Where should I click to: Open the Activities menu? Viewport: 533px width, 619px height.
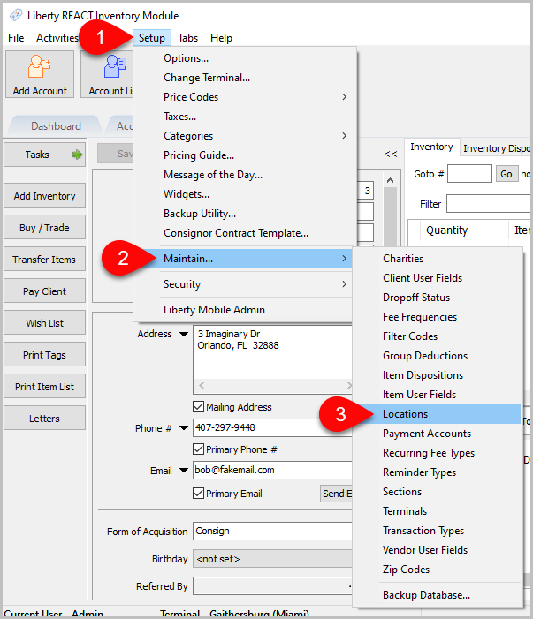pyautogui.click(x=57, y=38)
